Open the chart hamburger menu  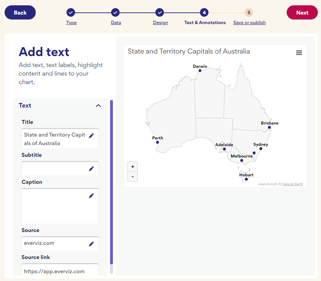[x=299, y=53]
